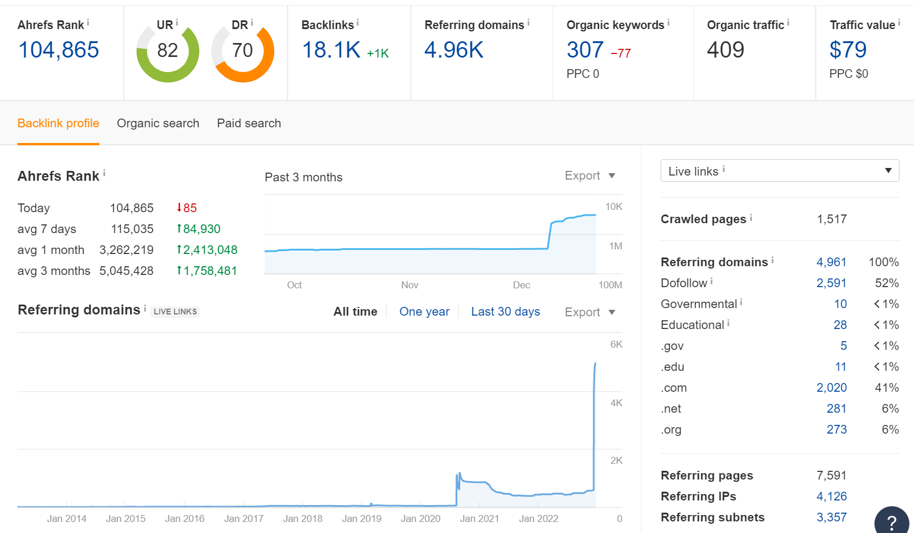The width and height of the screenshot is (914, 533).
Task: Expand the Export menu for Ahrefs Rank chart
Action: pos(590,176)
